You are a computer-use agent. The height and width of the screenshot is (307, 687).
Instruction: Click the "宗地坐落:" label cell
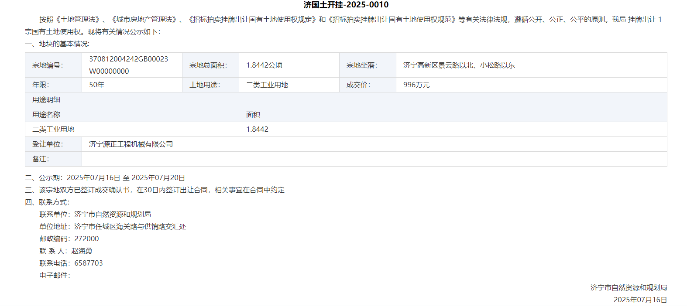(x=368, y=65)
